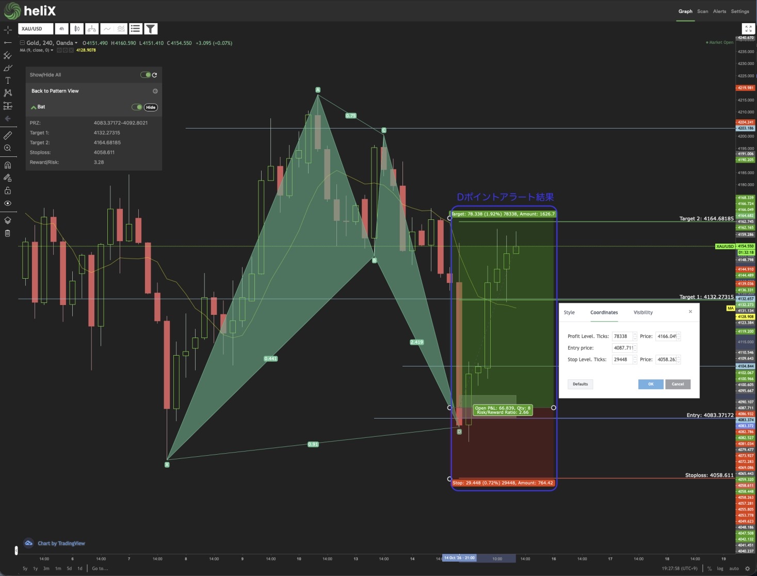
Task: Select the ruler measure tool
Action: (x=8, y=135)
